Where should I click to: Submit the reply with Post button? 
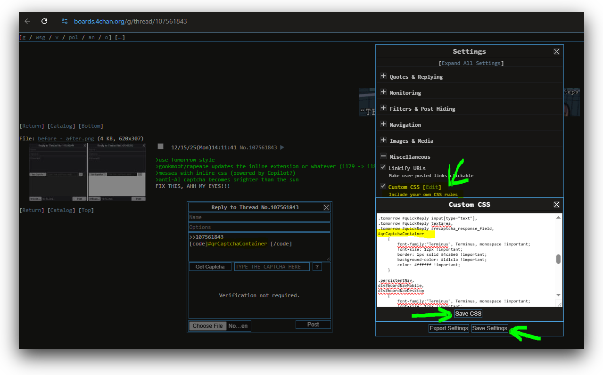click(x=313, y=325)
